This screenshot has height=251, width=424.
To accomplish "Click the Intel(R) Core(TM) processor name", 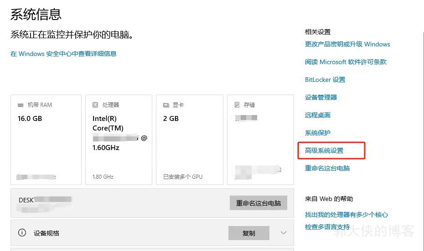I will coord(108,124).
